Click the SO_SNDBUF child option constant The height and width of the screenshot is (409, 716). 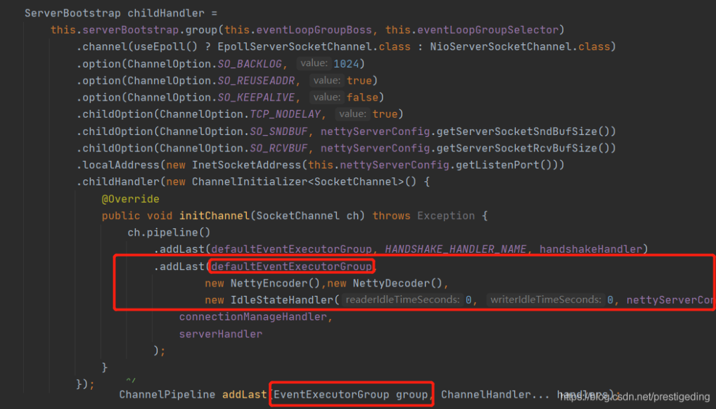[278, 132]
